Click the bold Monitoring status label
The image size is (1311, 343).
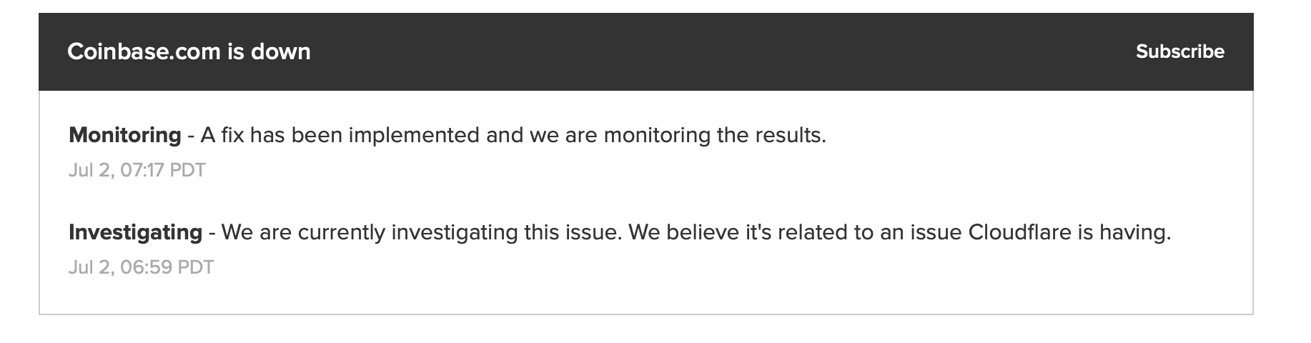pos(124,135)
